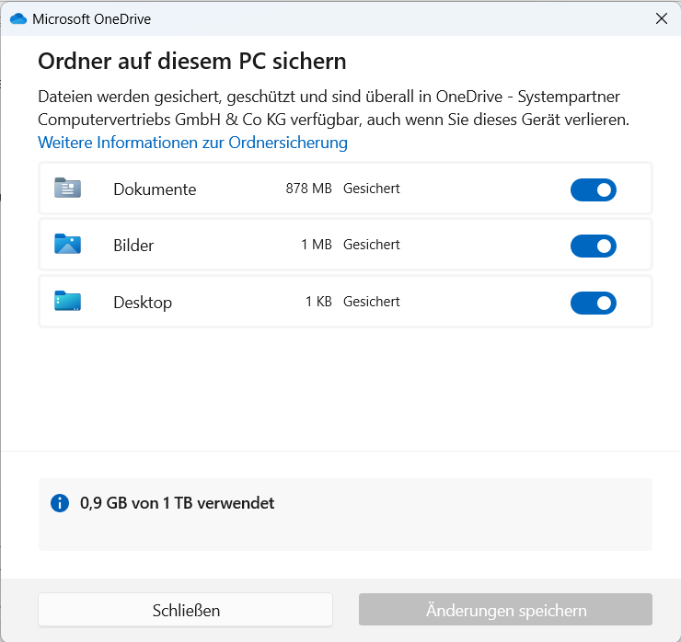Screen dimensions: 681x642
Task: Click the Desktop folder icon
Action: [x=67, y=302]
